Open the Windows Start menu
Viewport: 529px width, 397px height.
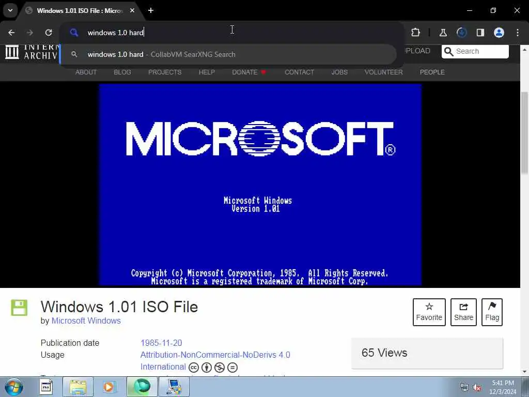pos(14,387)
